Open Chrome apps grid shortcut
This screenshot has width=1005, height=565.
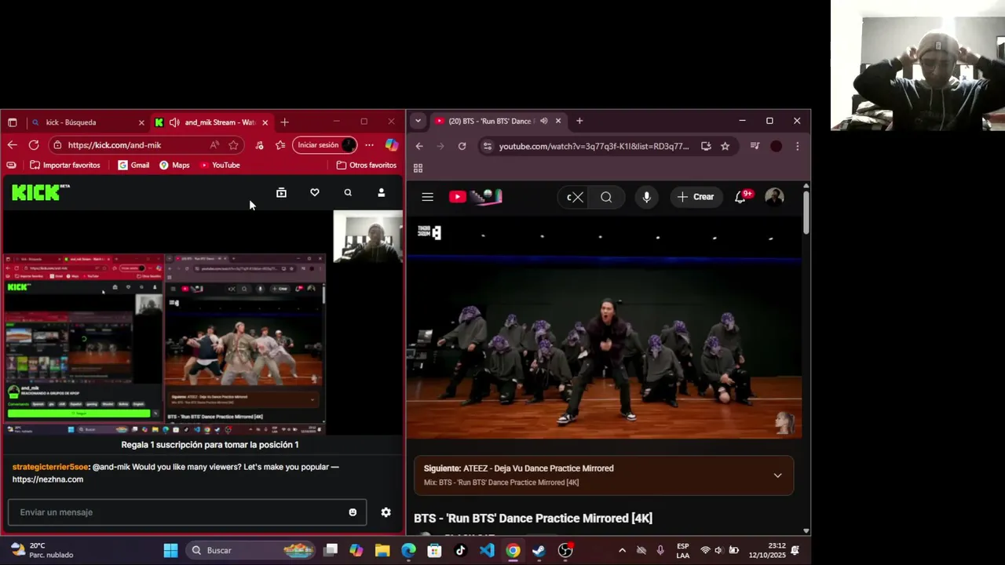click(418, 169)
